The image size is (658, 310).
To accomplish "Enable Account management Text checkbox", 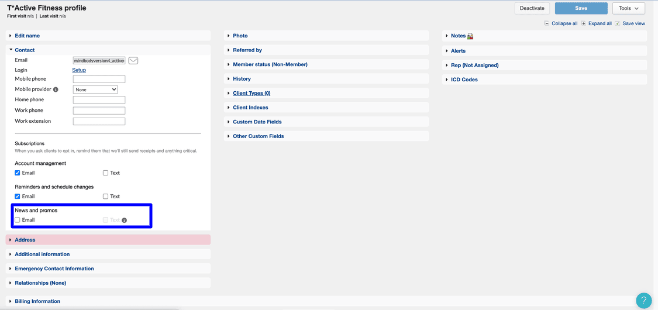I will click(x=106, y=173).
